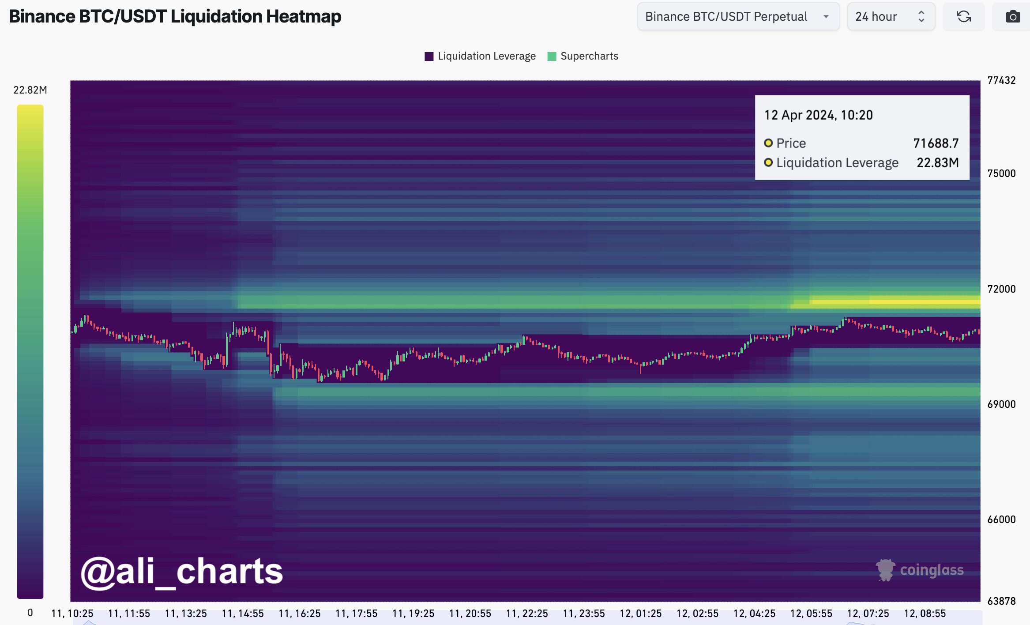Click the tooltip date 12 Apr 2024, 10:20
1030x625 pixels.
pos(819,115)
